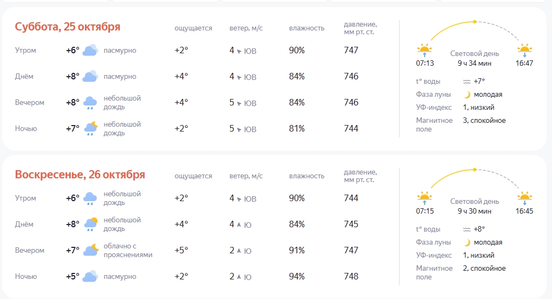Image resolution: width=552 pixels, height=299 pixels.
Task: Select Saturday Световой день 9 ч 34 мин
Action: tap(474, 58)
